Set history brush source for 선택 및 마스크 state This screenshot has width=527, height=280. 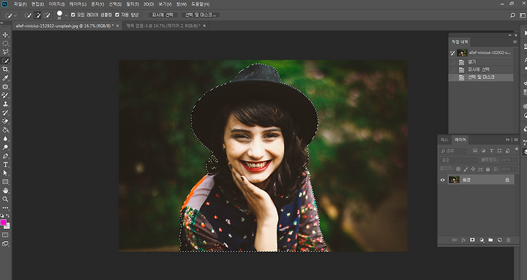(x=452, y=77)
